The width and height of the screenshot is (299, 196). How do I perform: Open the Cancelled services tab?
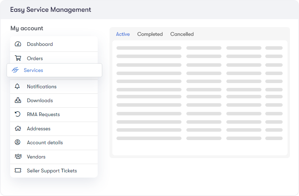tap(182, 34)
